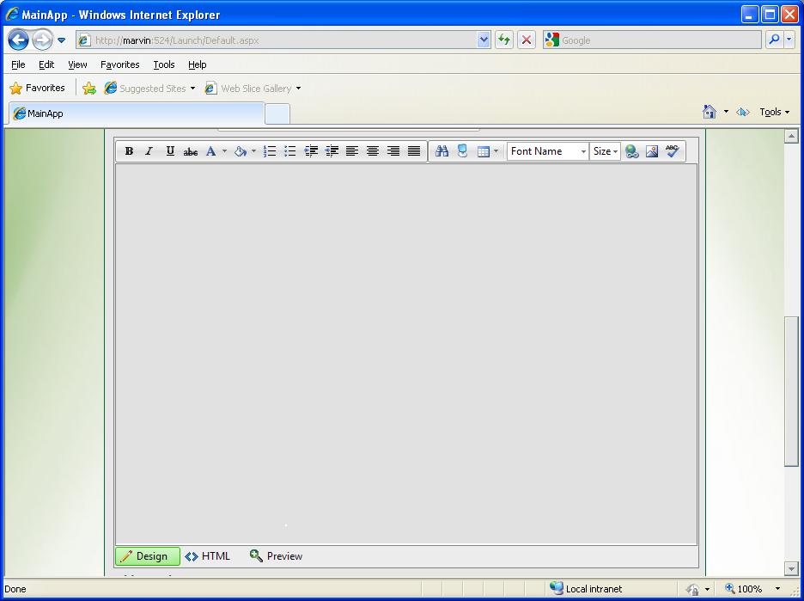Open the Tools menu in menu bar
The image size is (804, 601).
coord(164,64)
